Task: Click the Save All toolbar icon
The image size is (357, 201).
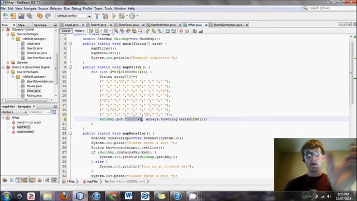Action: 30,16
